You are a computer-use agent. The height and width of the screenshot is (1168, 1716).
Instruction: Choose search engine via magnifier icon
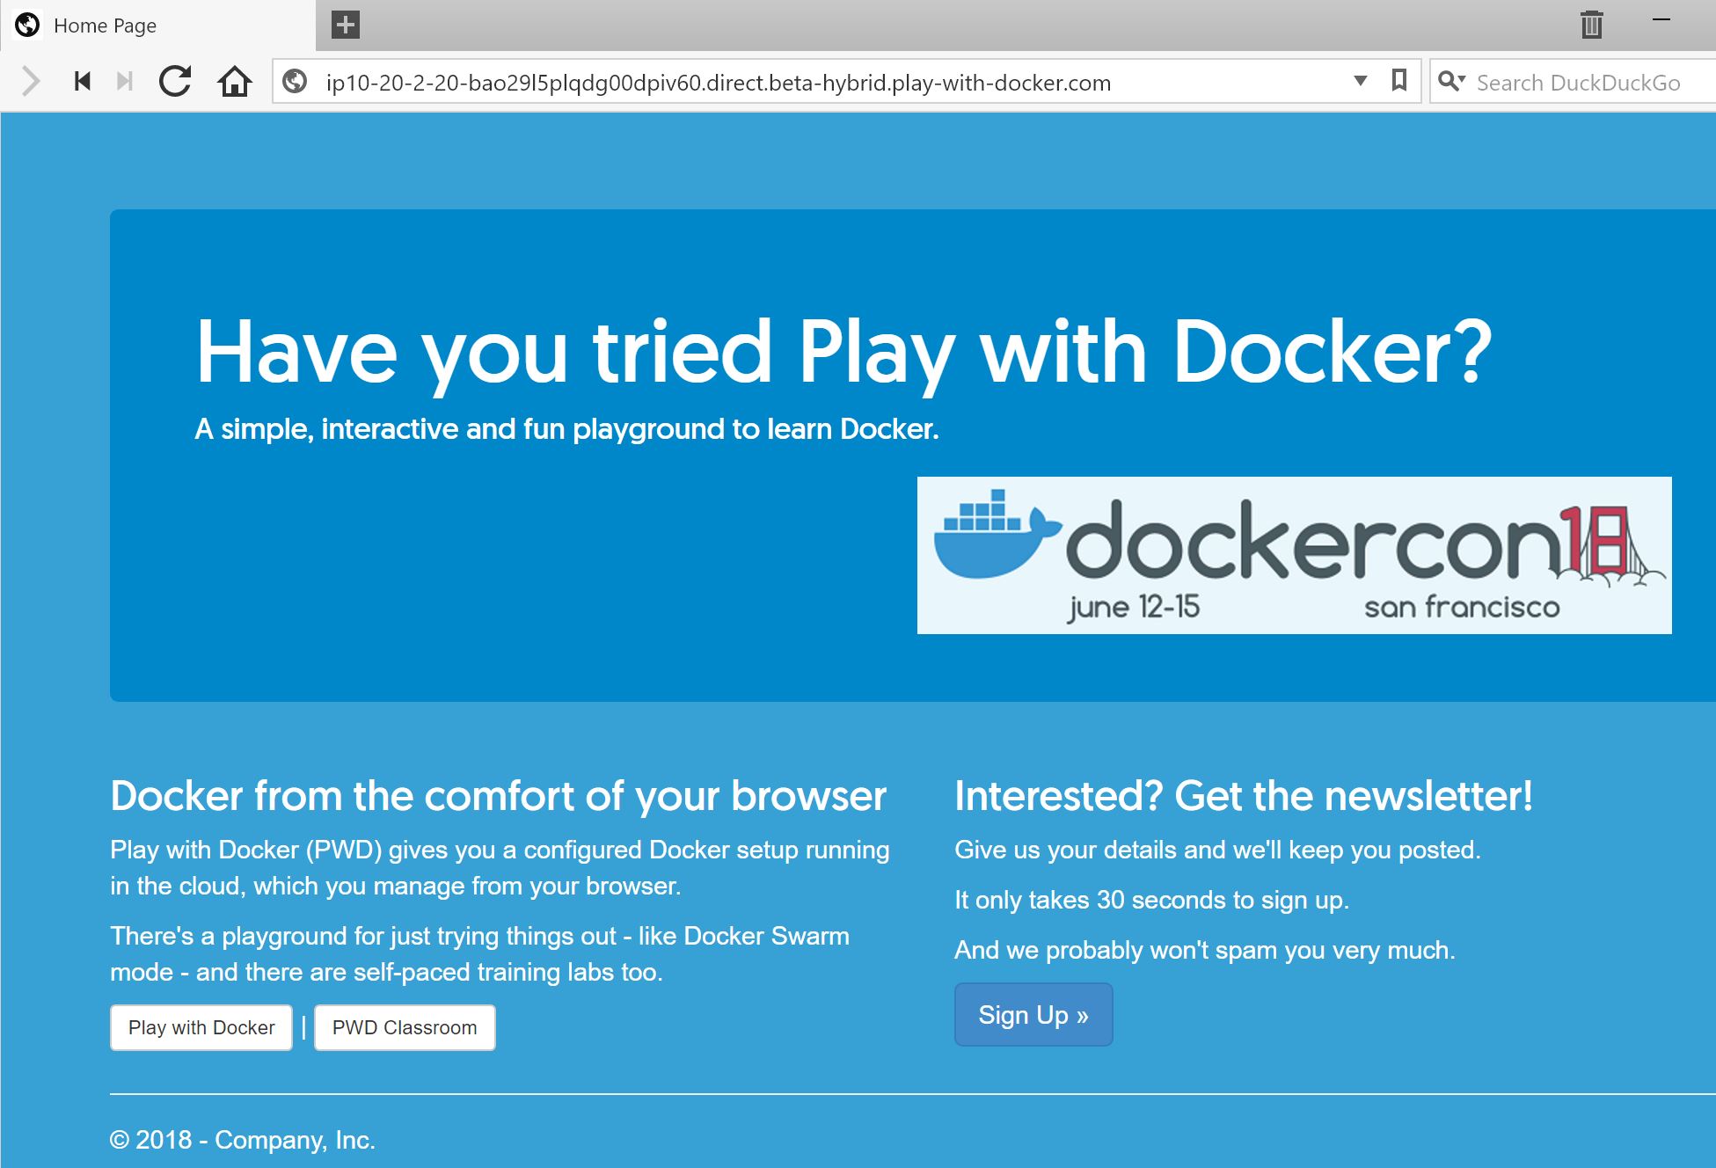[1451, 82]
